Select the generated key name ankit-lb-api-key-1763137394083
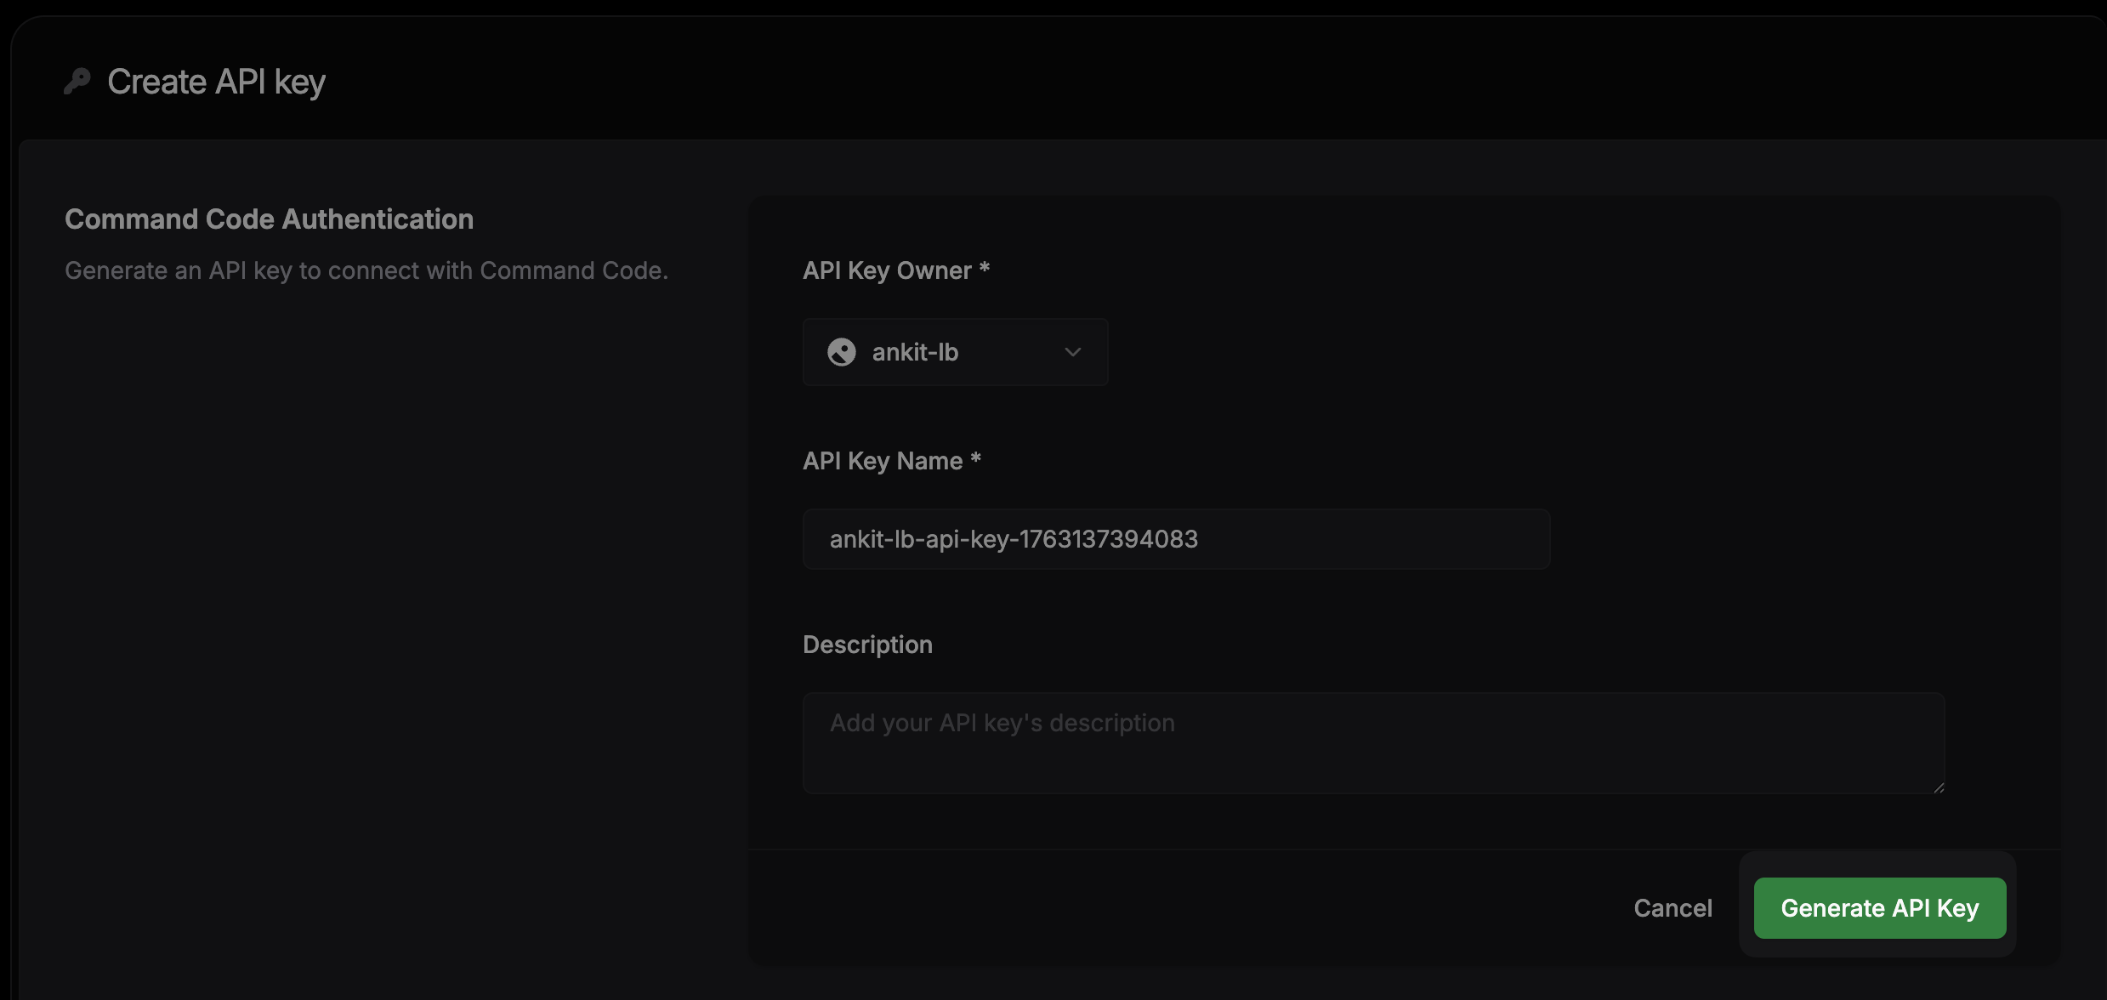2107x1000 pixels. 1013,538
